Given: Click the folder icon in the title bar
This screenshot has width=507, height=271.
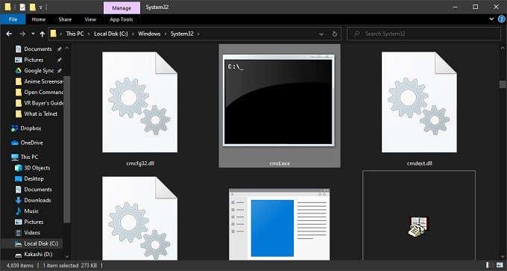Looking at the screenshot, I should 7,7.
